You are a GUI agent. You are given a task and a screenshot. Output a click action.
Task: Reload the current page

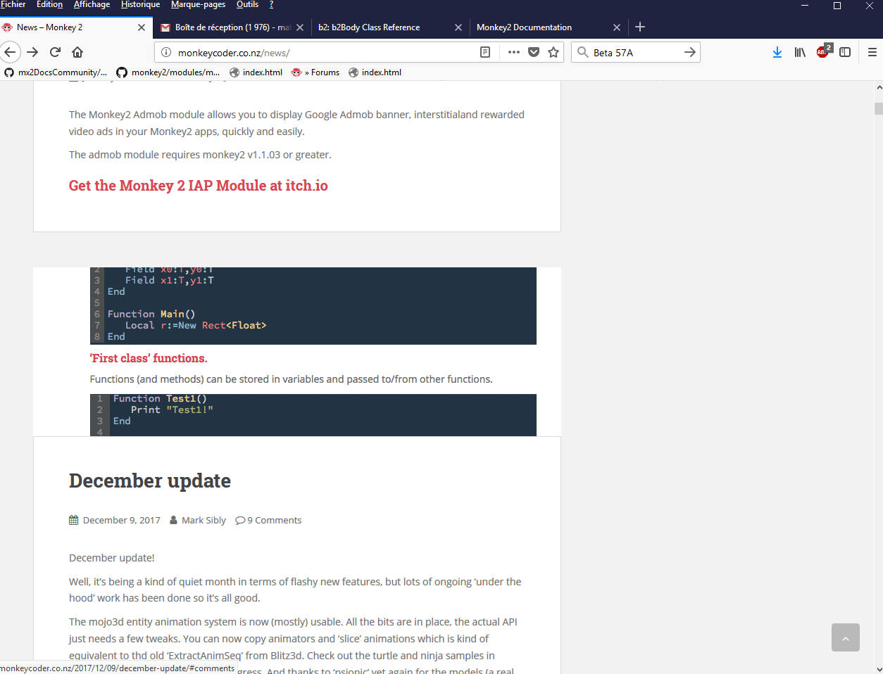pos(55,52)
